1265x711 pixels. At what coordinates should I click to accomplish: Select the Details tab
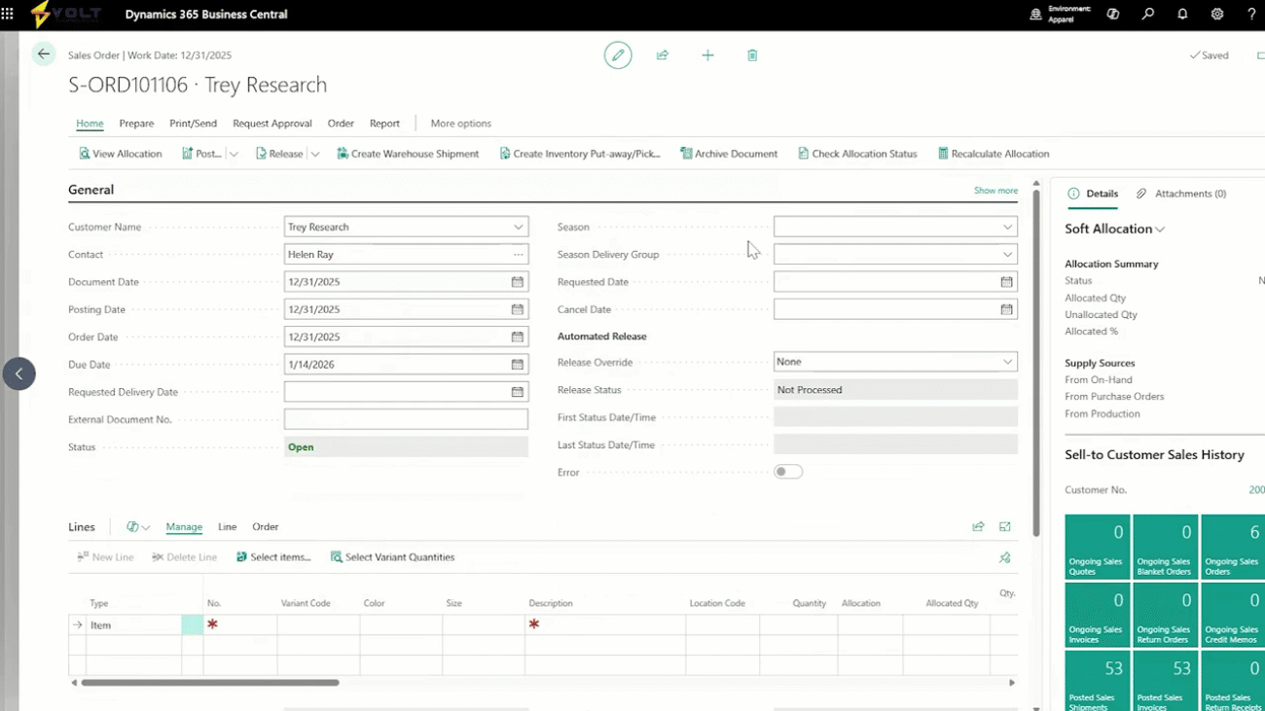coord(1094,194)
